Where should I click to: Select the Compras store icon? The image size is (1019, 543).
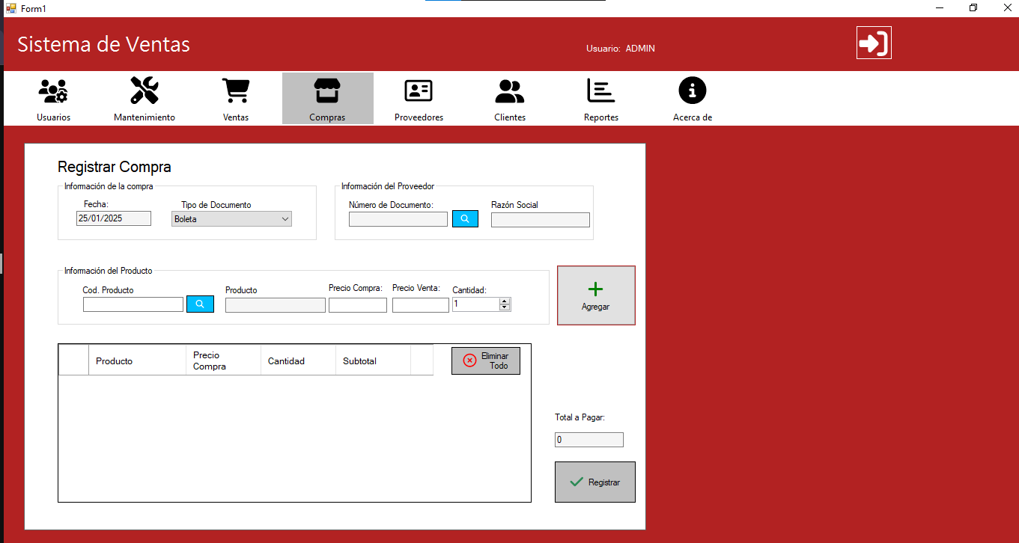point(327,91)
